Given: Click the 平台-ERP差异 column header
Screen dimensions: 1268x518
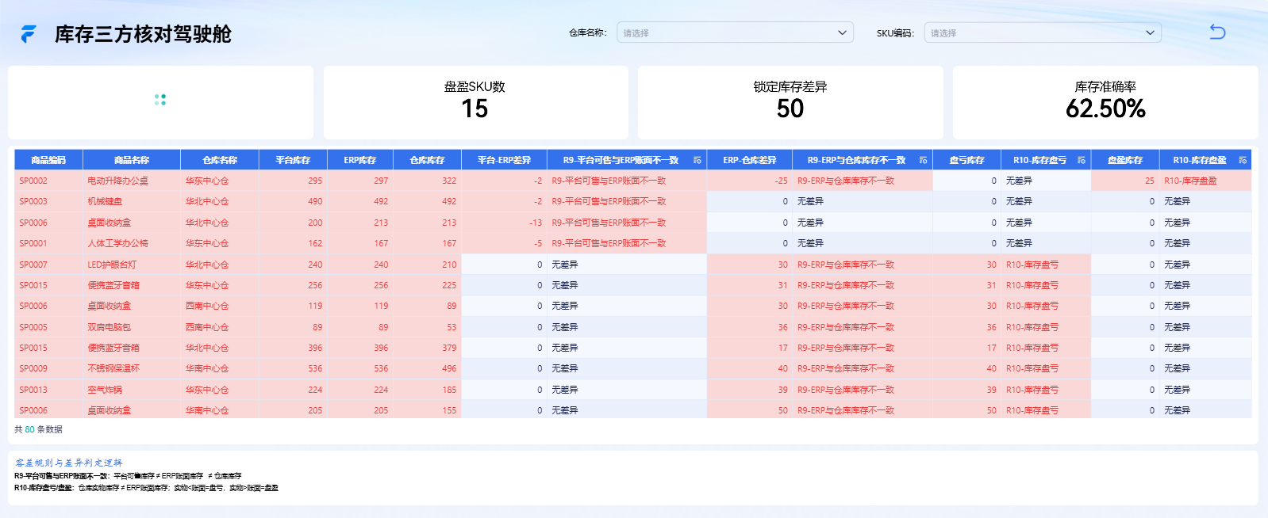Looking at the screenshot, I should coord(504,160).
